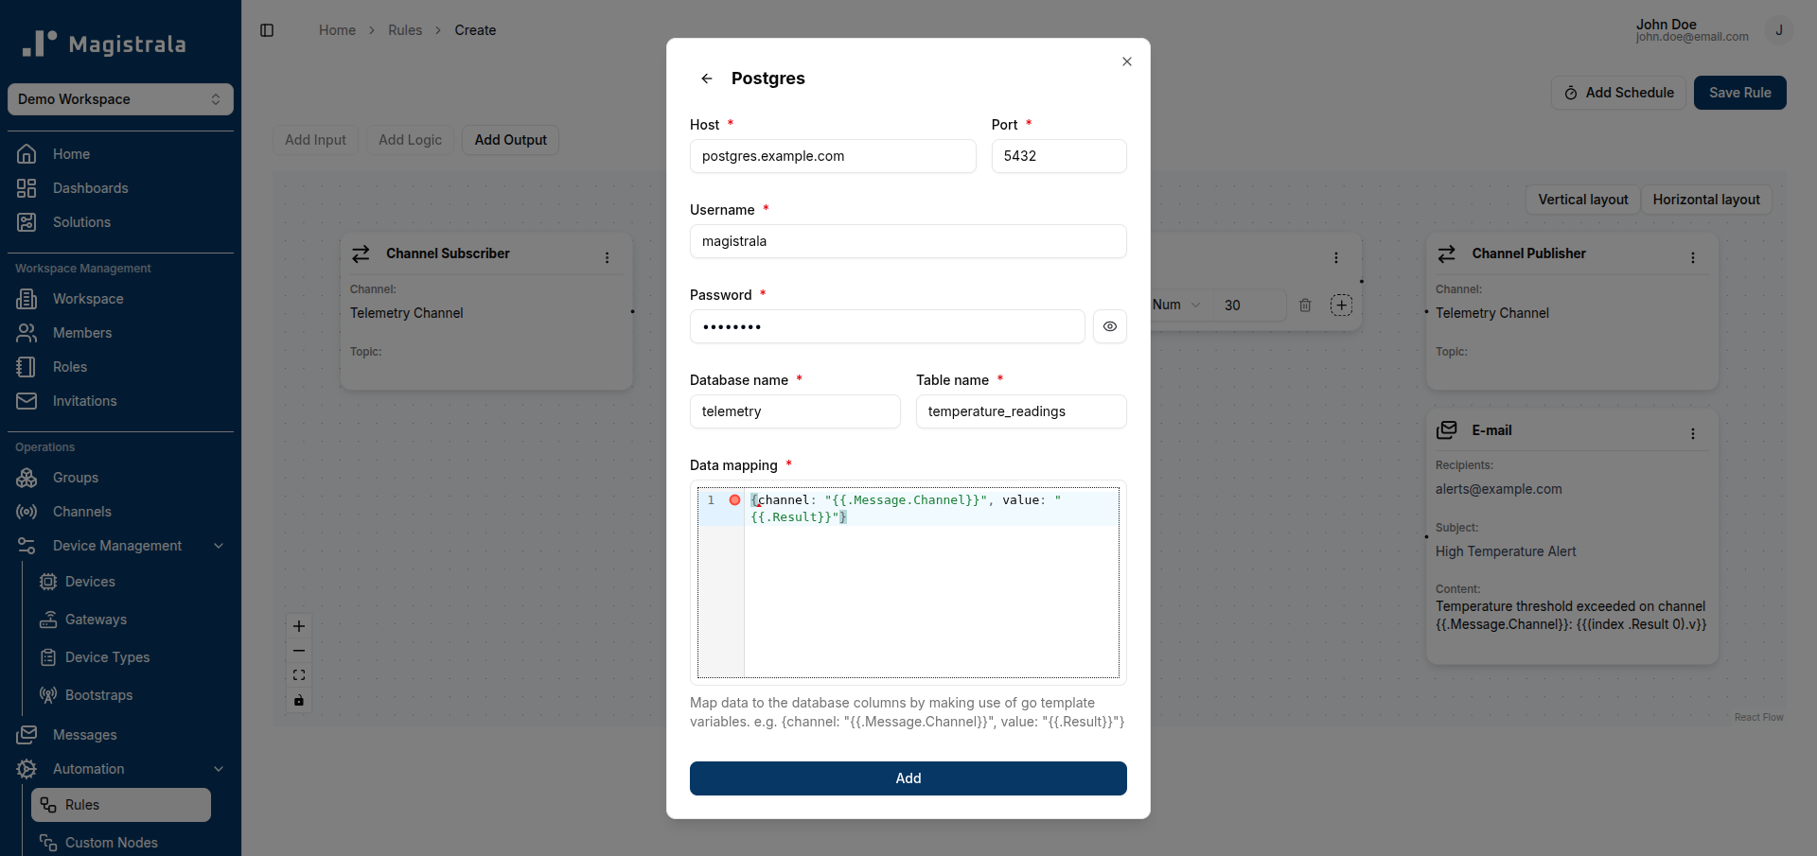The height and width of the screenshot is (856, 1817).
Task: Click the Add Logic tab
Action: 411,140
